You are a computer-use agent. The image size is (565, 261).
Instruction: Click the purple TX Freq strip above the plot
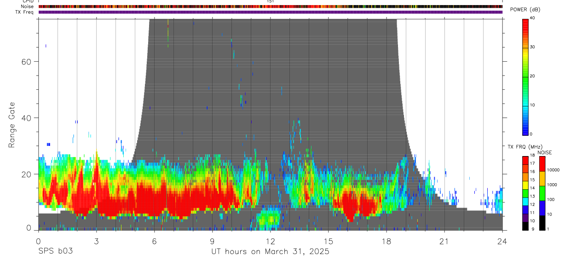pos(271,12)
